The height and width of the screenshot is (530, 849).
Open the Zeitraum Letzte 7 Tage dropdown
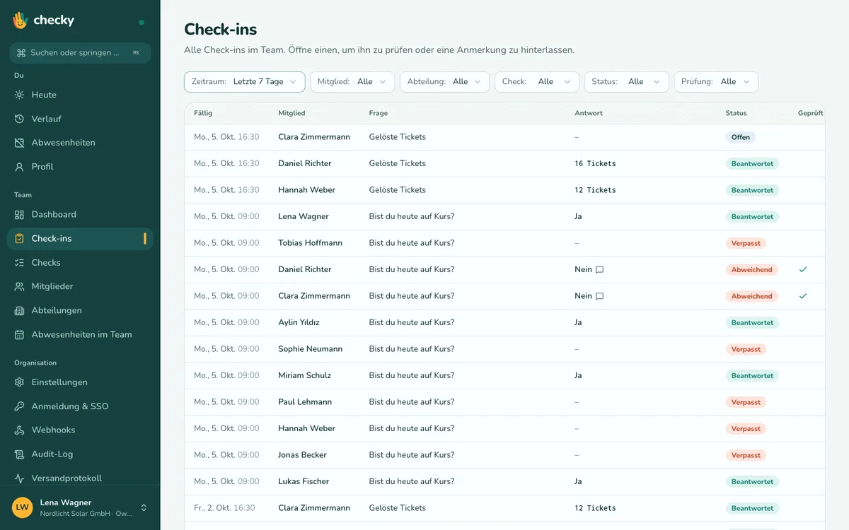click(x=245, y=82)
